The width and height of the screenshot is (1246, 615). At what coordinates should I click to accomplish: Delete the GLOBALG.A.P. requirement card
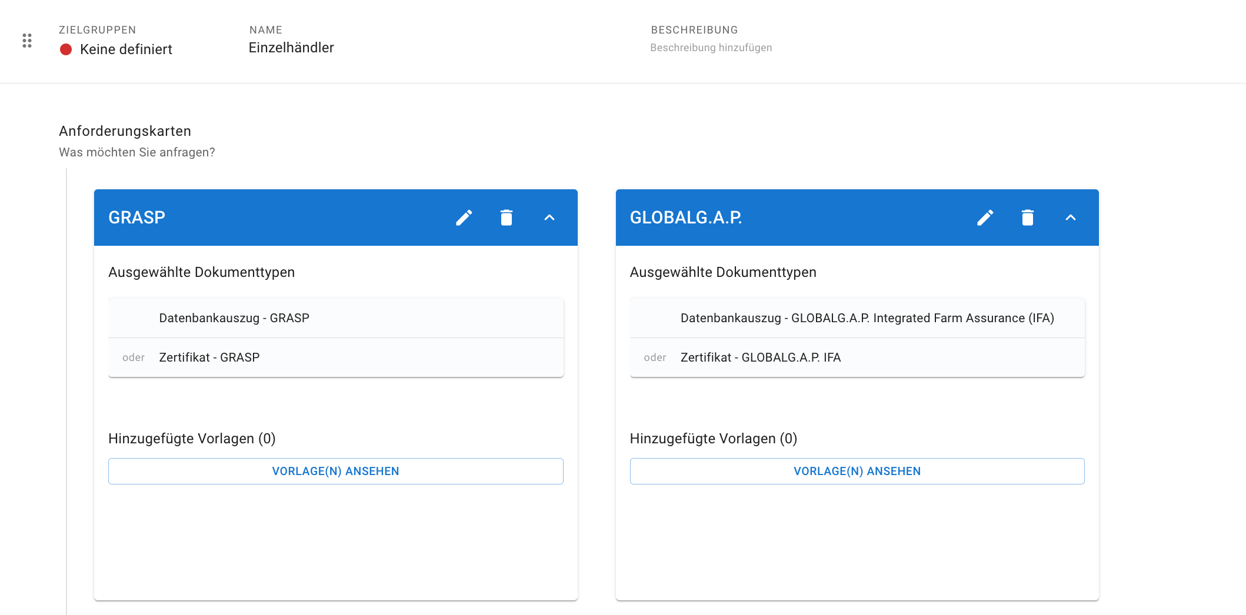(x=1028, y=218)
